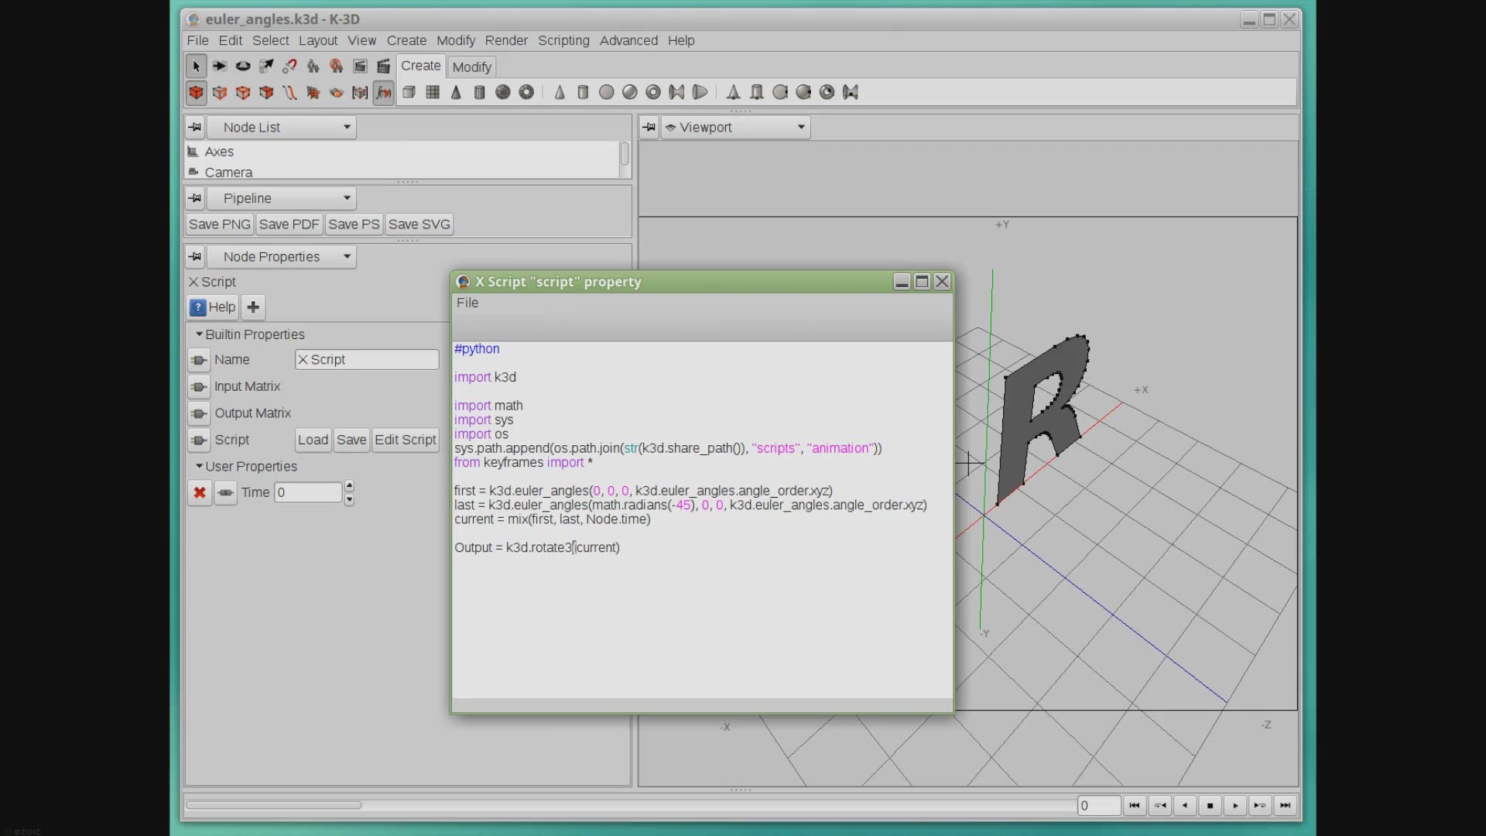Choose the patch selection mode
This screenshot has width=1486, height=836.
(313, 93)
